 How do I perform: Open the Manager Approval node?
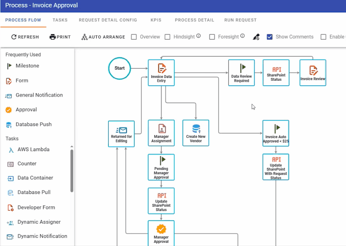coord(161,233)
